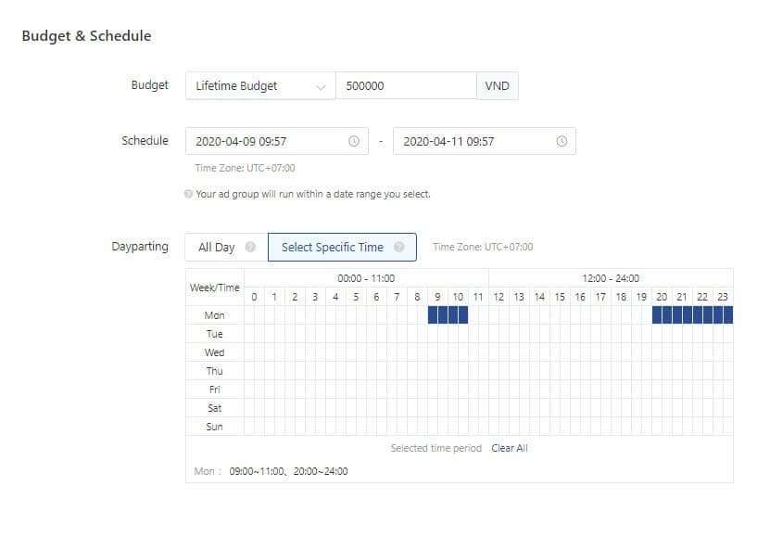Select the Friday 0:00 time slot
The image size is (770, 537).
click(249, 390)
